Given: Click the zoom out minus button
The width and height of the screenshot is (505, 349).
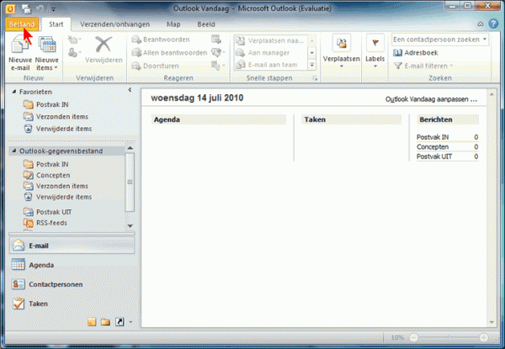Looking at the screenshot, I should (x=413, y=337).
